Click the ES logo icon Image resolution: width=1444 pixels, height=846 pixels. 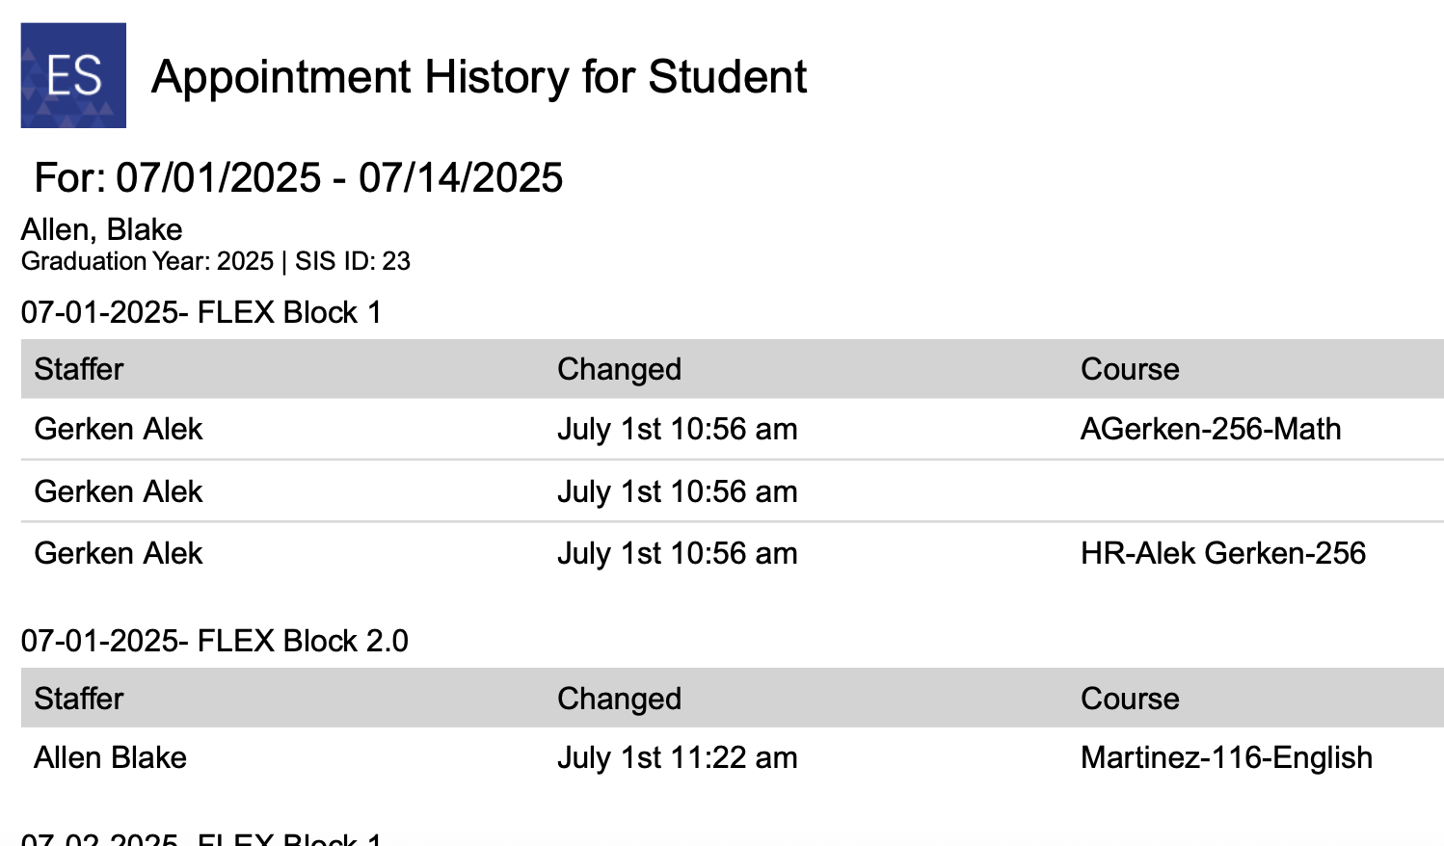click(73, 75)
